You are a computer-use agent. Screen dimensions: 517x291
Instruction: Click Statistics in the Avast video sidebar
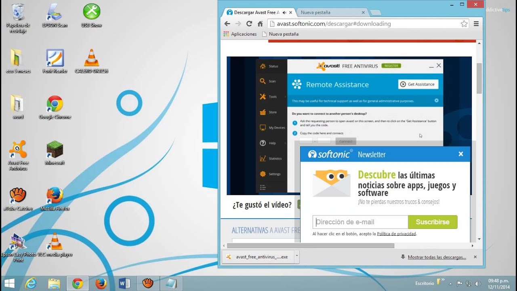click(271, 158)
